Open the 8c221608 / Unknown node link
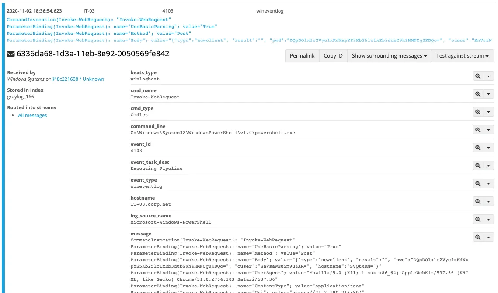The image size is (498, 293). 78,79
